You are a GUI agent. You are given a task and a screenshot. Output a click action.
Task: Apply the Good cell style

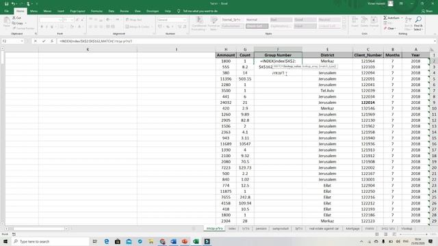click(305, 20)
